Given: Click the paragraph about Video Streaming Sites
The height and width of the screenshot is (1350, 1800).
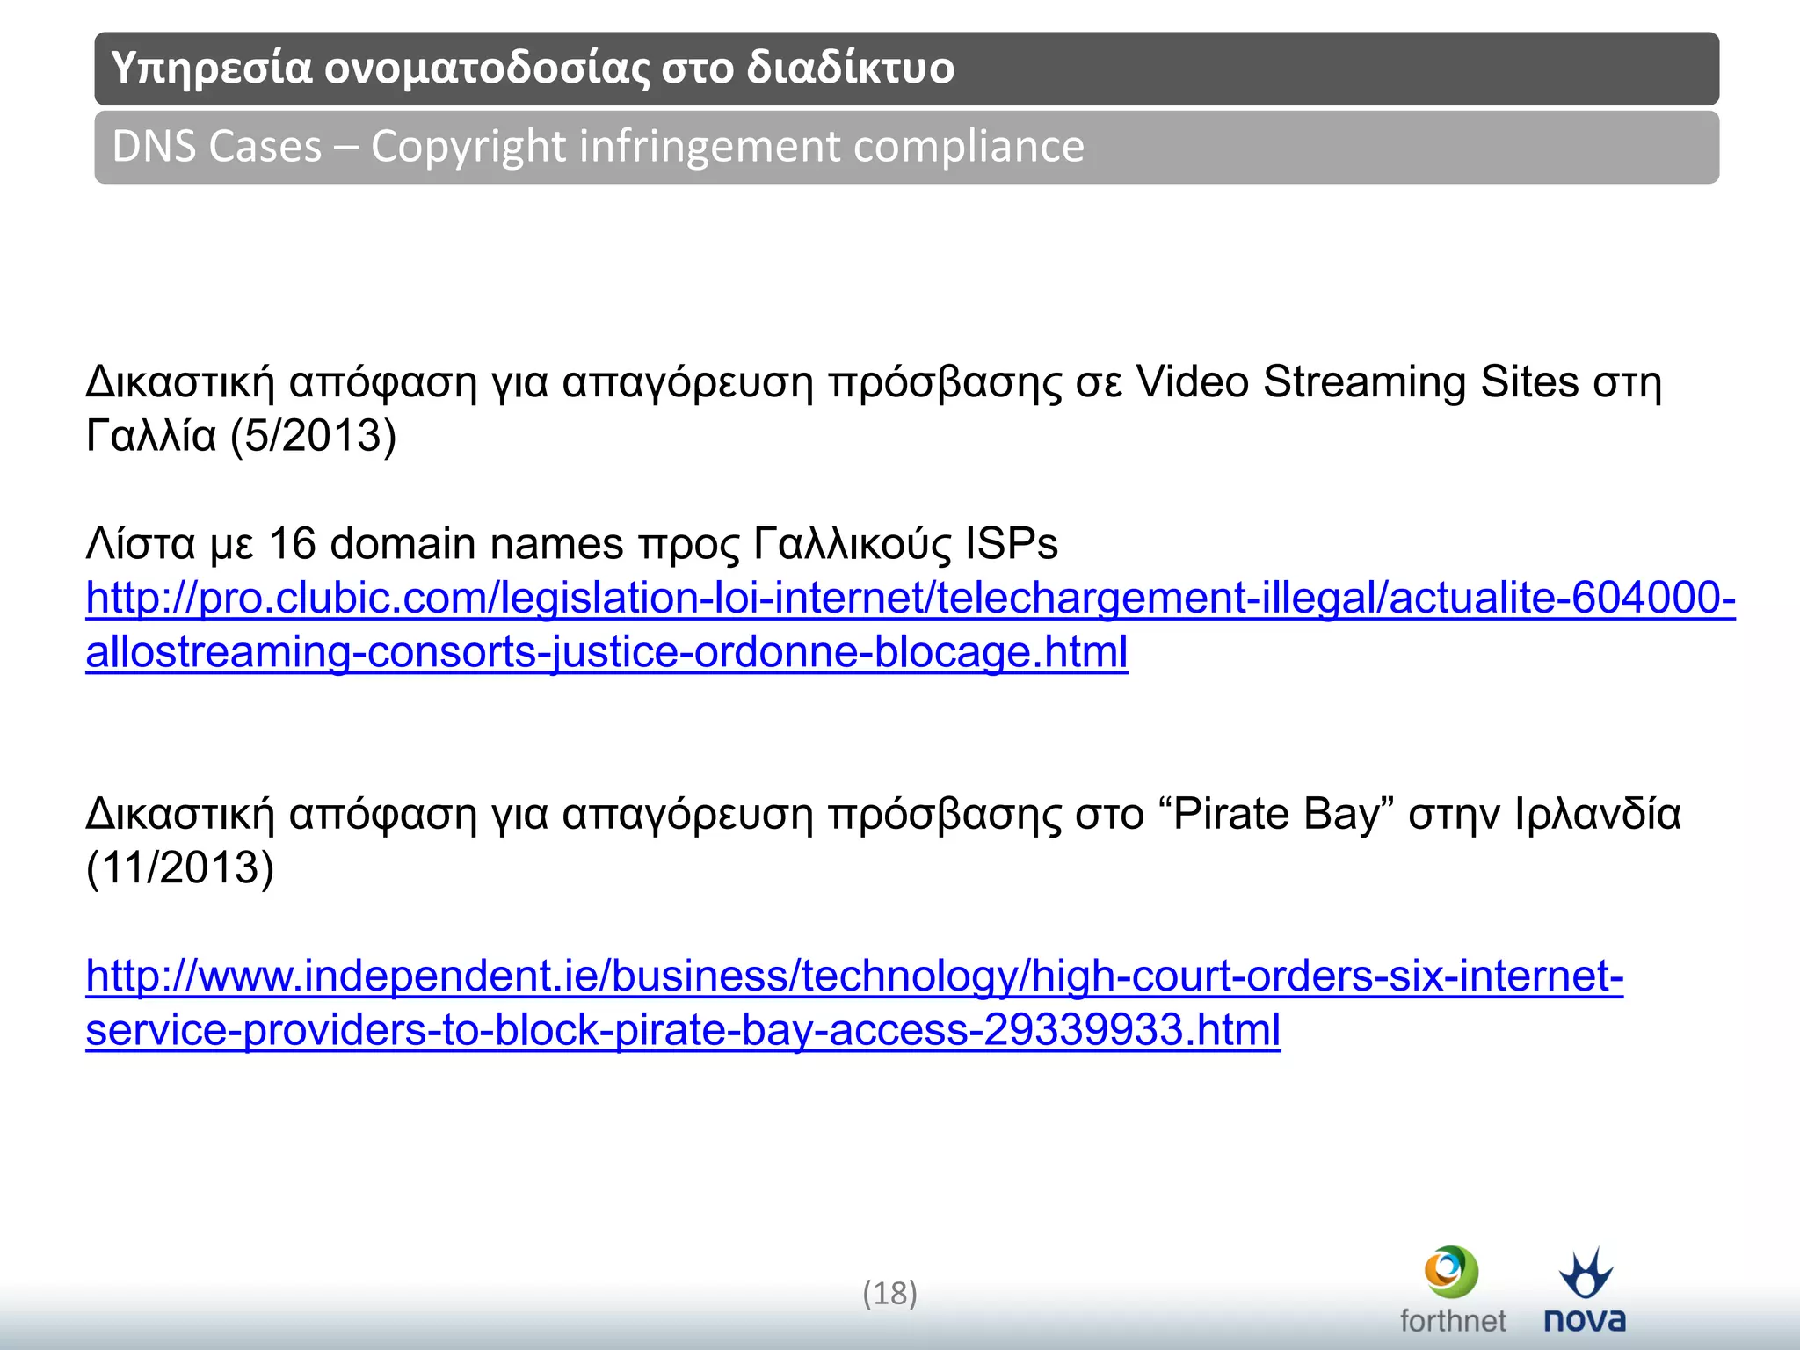Looking at the screenshot, I should coord(874,409).
